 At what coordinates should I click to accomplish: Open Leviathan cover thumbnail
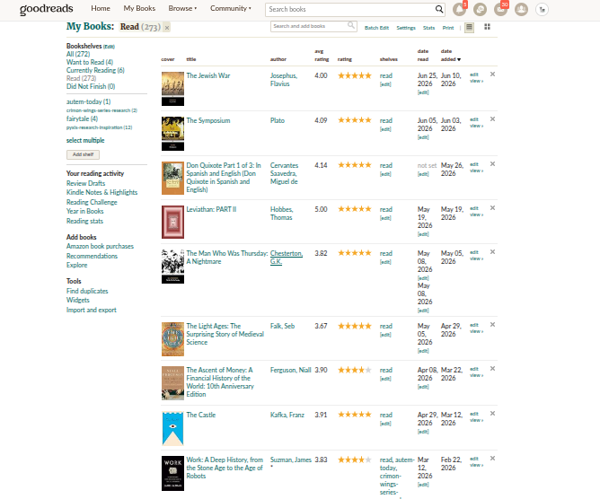172,223
